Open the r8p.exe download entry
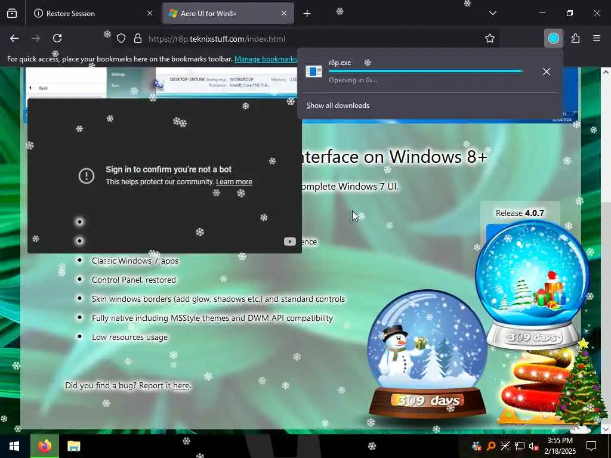The height and width of the screenshot is (458, 611). click(419, 72)
